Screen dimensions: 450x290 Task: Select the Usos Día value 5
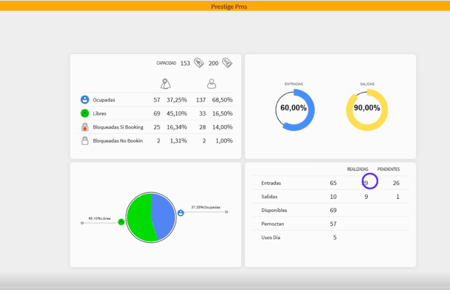[x=335, y=237]
